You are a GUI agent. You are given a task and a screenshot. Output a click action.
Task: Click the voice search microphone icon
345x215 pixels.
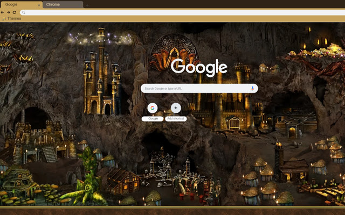coord(252,88)
